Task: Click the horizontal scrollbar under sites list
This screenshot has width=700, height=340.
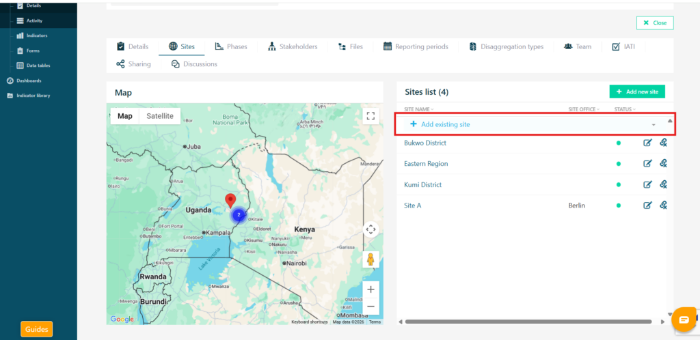Action: [x=528, y=321]
